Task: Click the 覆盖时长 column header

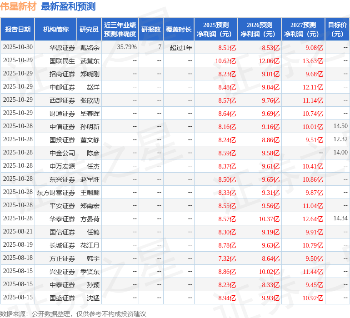Action: 179,30
